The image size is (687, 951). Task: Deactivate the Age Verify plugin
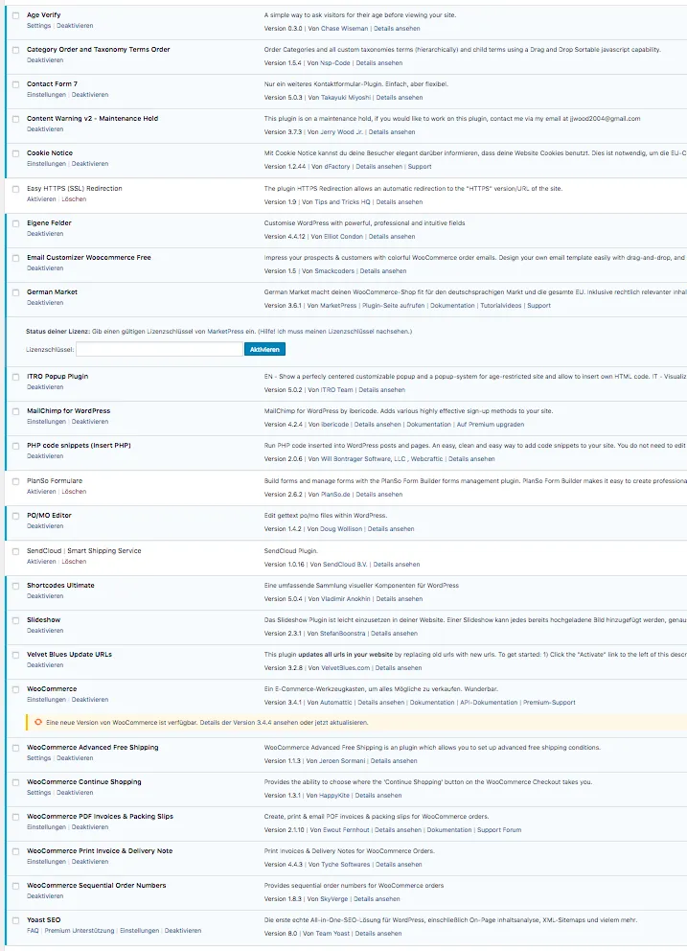point(75,26)
